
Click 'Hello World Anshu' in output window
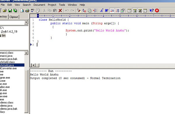[x=44, y=75]
